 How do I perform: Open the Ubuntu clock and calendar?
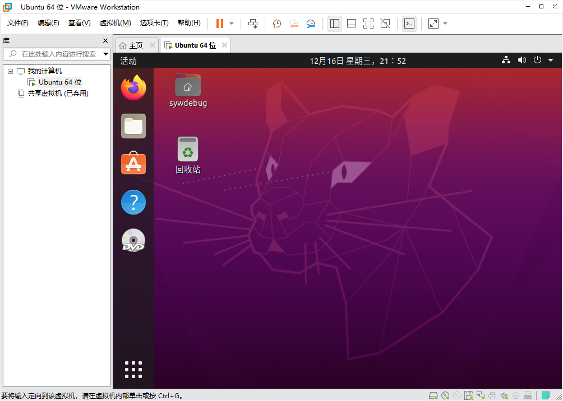click(358, 61)
